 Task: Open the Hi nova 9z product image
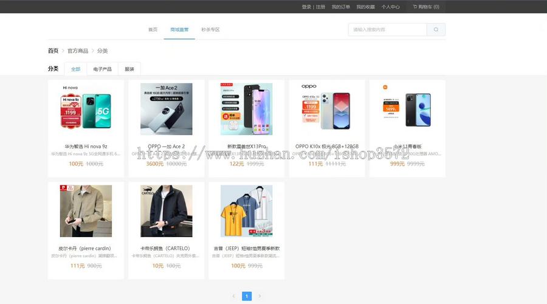click(x=86, y=109)
